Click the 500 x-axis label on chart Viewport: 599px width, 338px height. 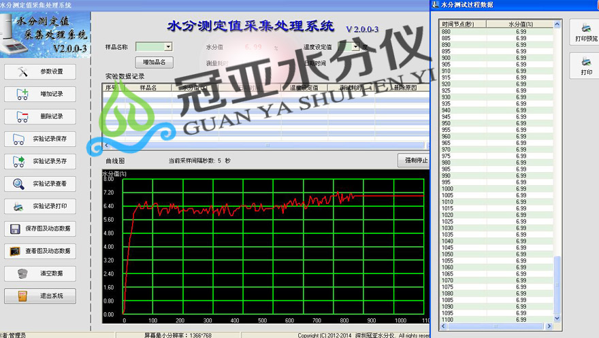(x=263, y=320)
